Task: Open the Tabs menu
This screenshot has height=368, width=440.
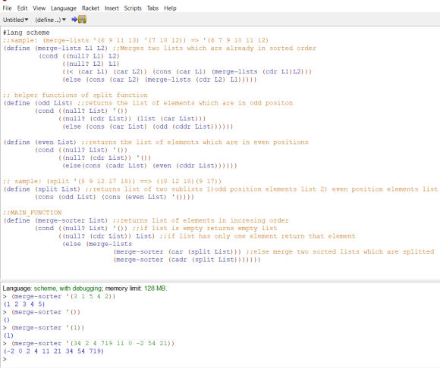Action: (152, 8)
